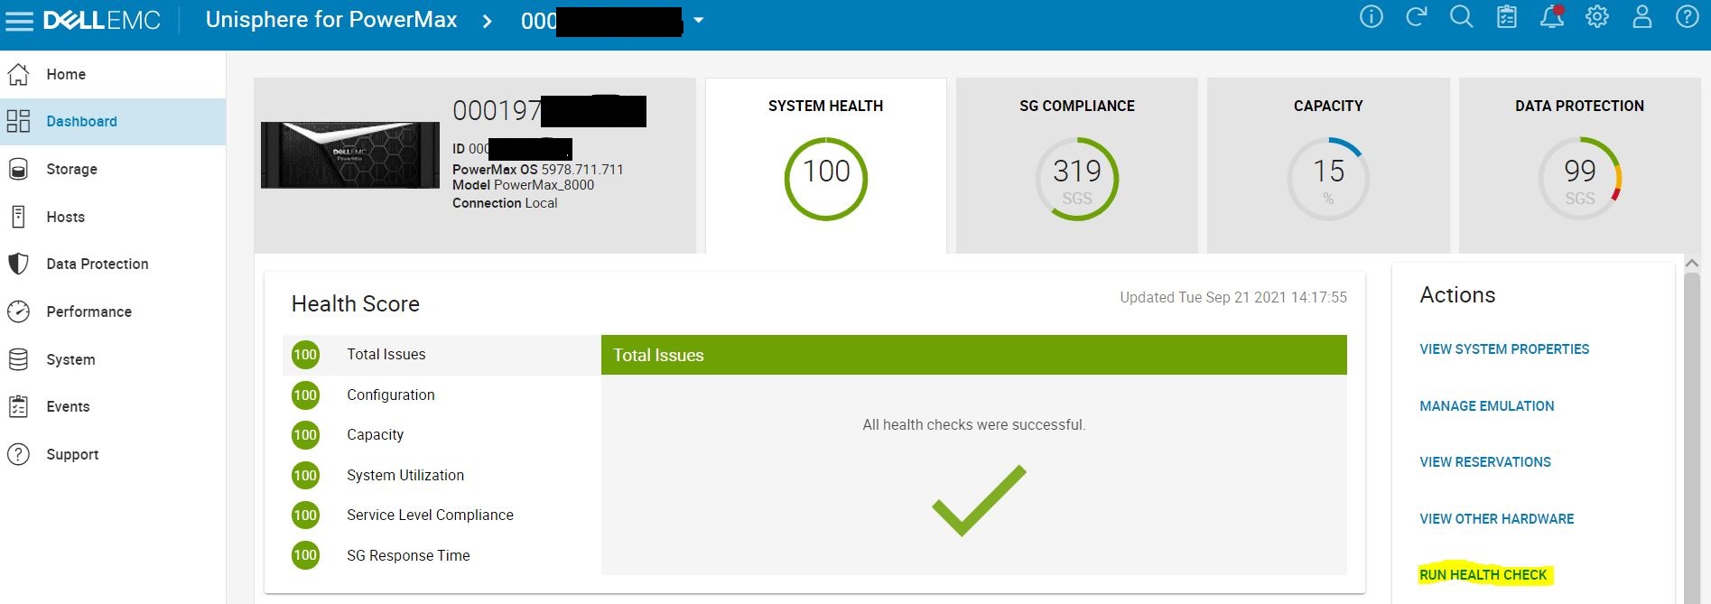
Task: Select System Utilization health score row
Action: 442,475
